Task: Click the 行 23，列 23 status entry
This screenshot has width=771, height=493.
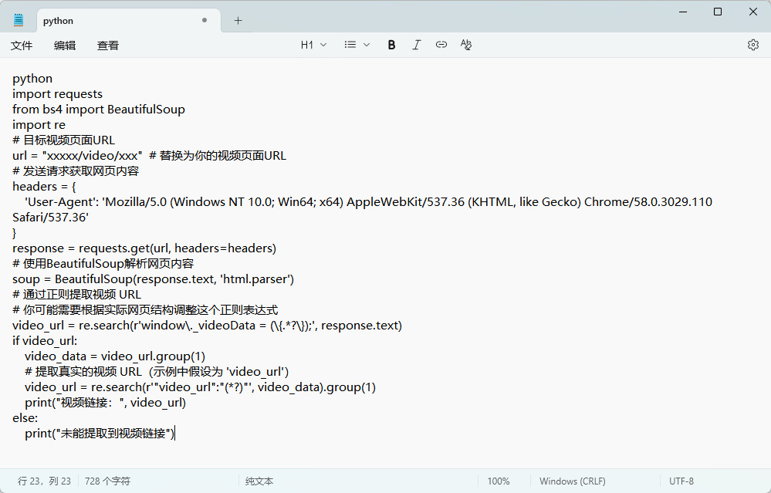Action: coord(44,481)
